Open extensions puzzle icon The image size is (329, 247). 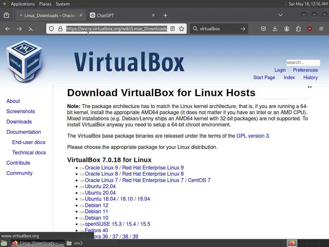click(x=298, y=29)
